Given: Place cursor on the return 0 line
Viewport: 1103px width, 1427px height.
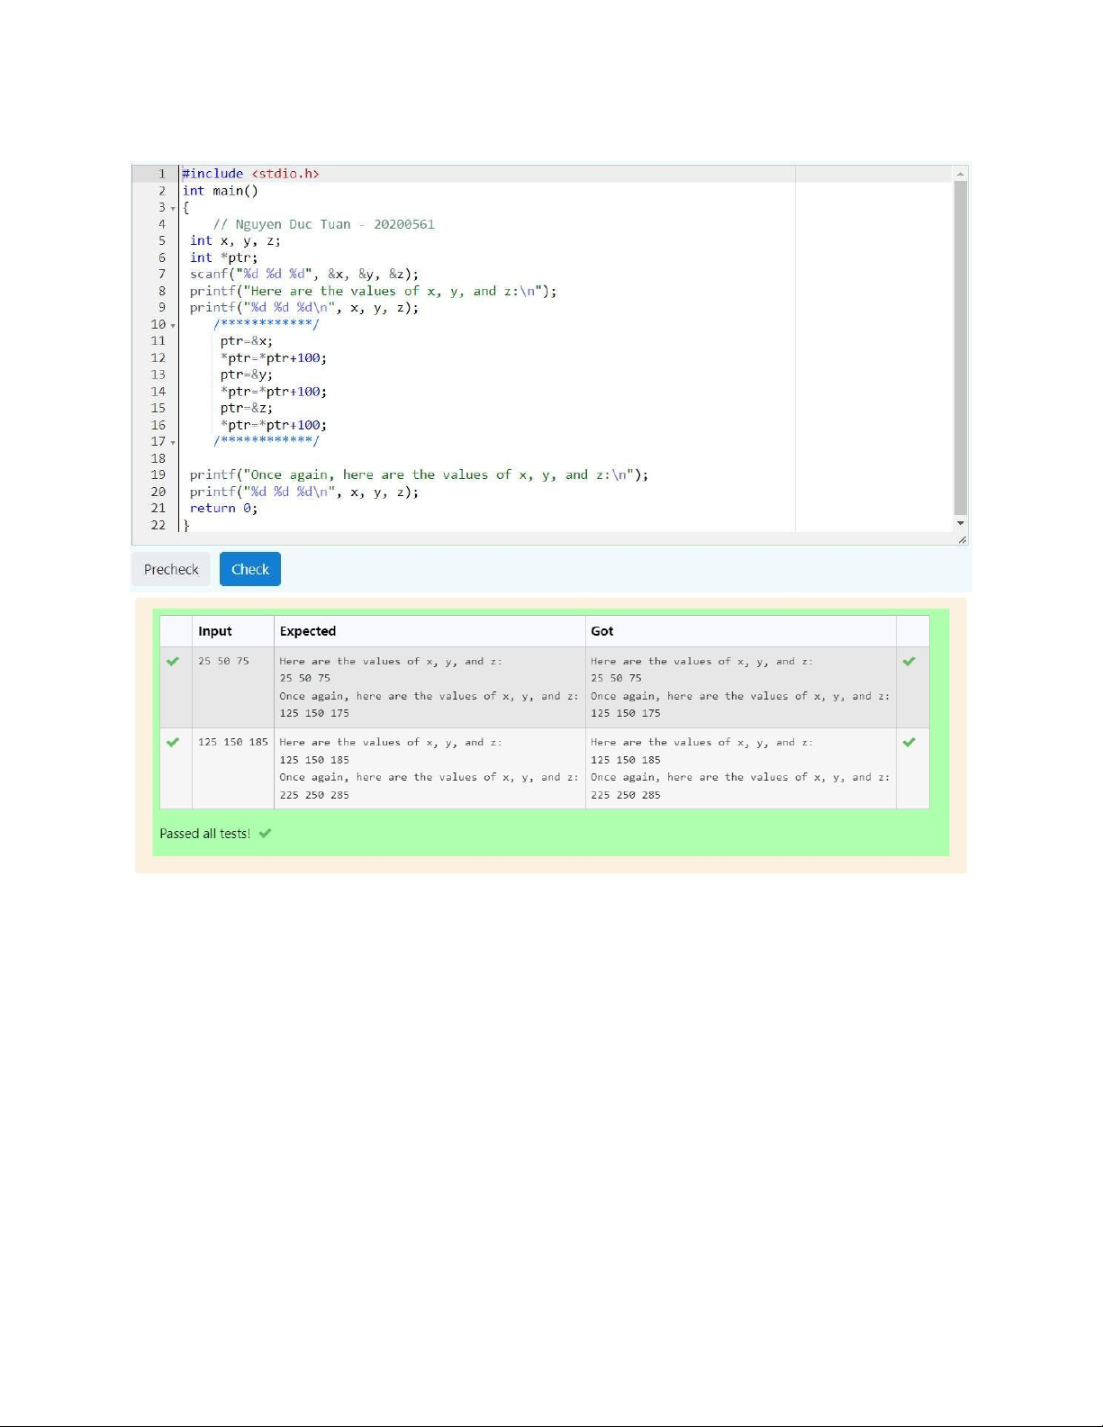Looking at the screenshot, I should pos(223,509).
